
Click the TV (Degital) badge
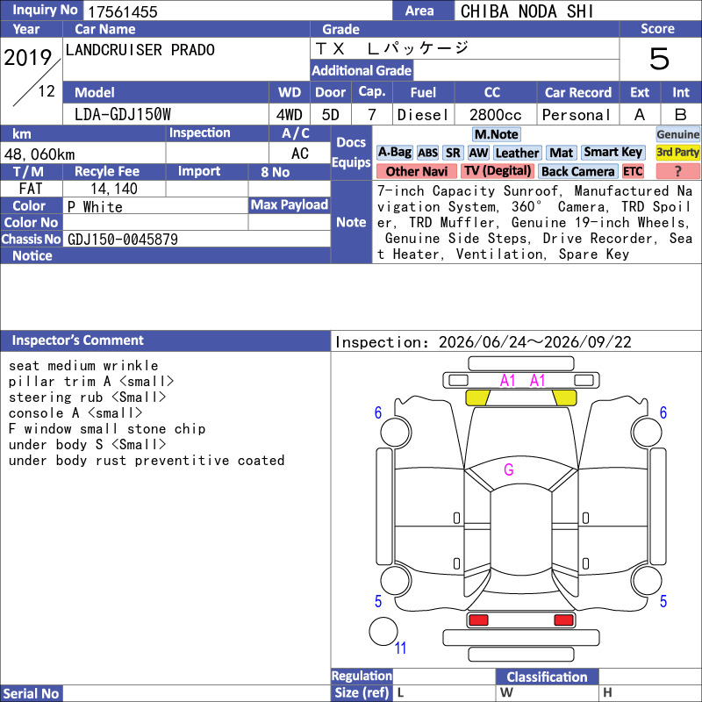tap(498, 171)
